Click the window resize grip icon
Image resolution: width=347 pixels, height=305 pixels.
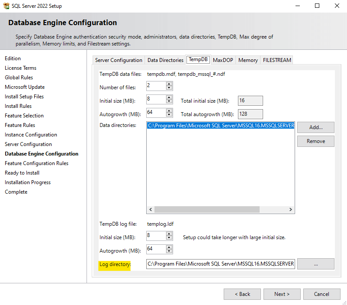tap(344, 302)
